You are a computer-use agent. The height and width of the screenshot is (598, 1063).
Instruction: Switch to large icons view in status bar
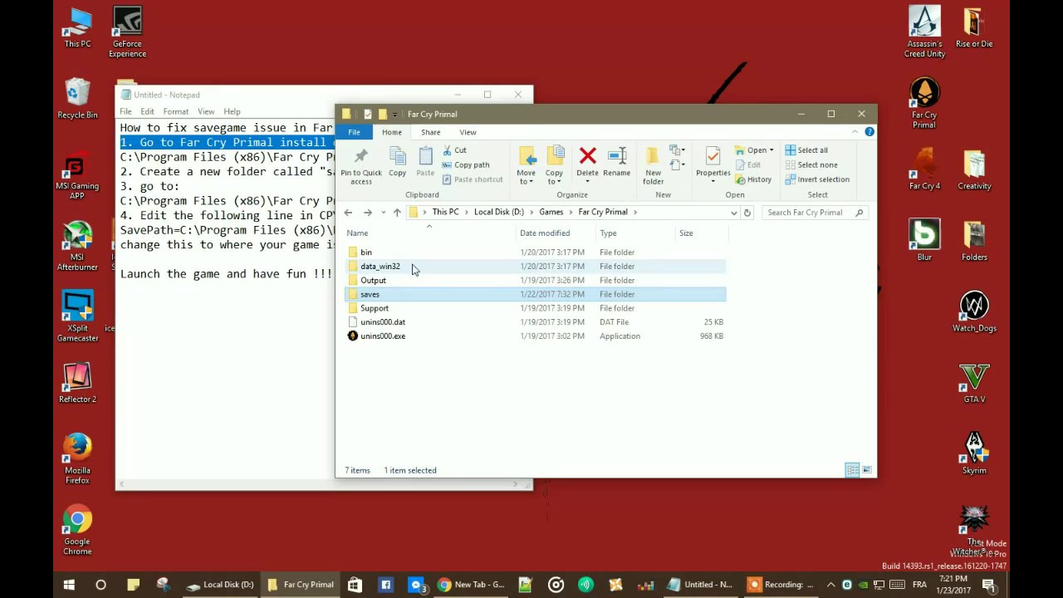tap(867, 470)
